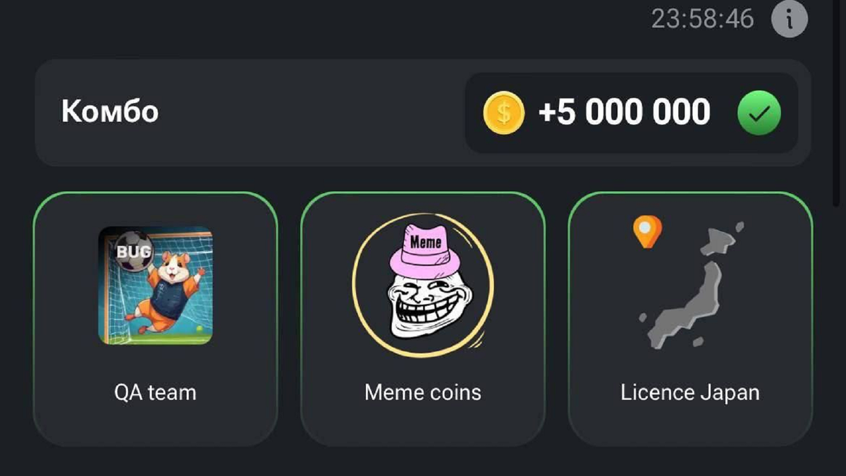846x476 pixels.
Task: Click the Комбо heading text
Action: click(x=110, y=112)
